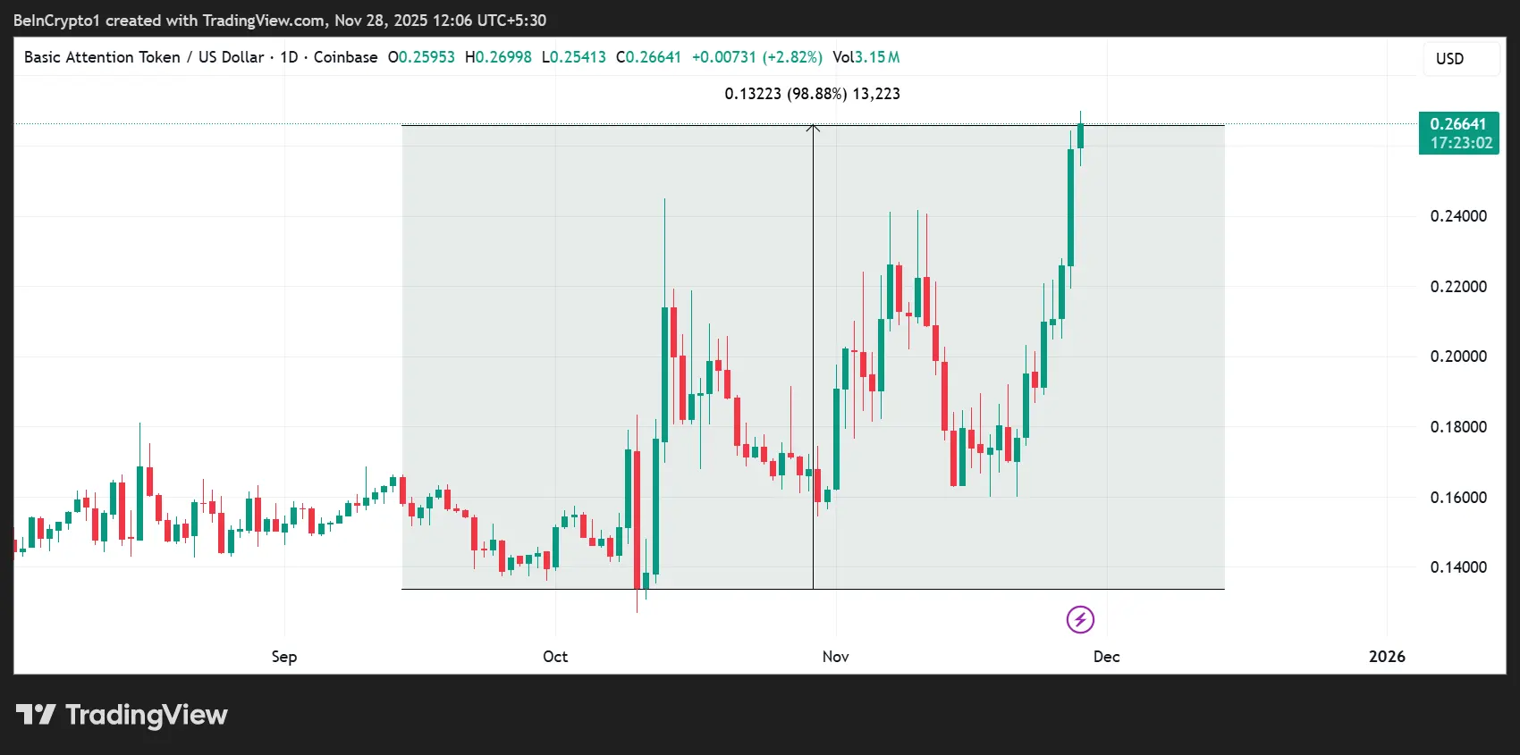Open the USD currency selector

(x=1449, y=59)
